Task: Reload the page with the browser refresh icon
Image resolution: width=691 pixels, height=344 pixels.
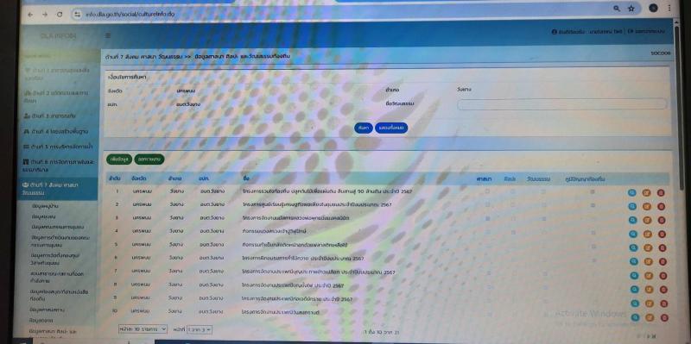Action: point(60,14)
